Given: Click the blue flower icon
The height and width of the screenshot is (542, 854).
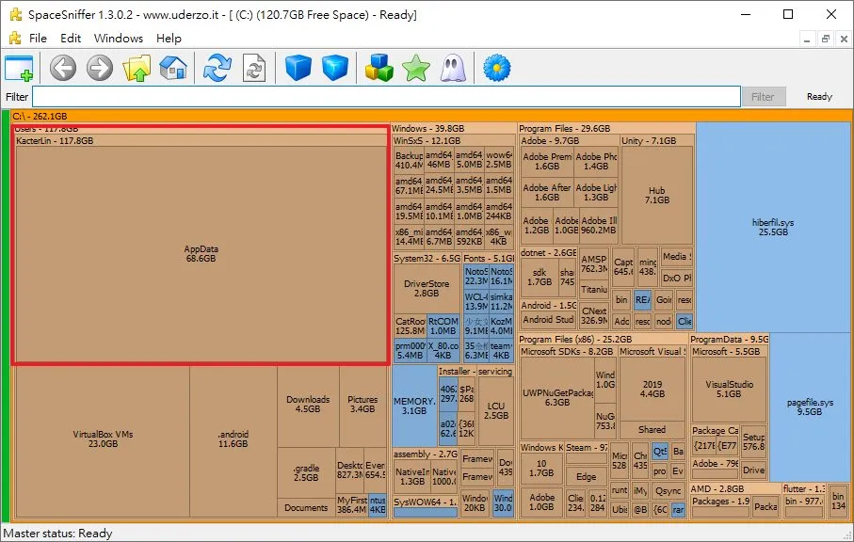Looking at the screenshot, I should coord(497,69).
